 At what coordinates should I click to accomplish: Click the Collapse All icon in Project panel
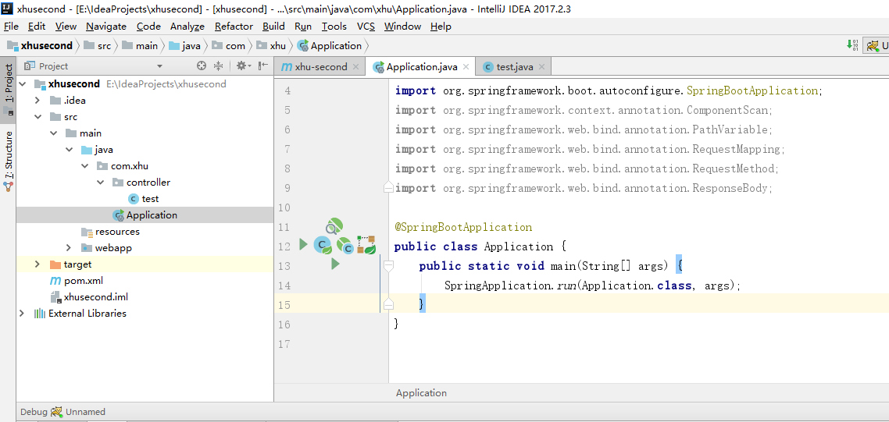218,66
